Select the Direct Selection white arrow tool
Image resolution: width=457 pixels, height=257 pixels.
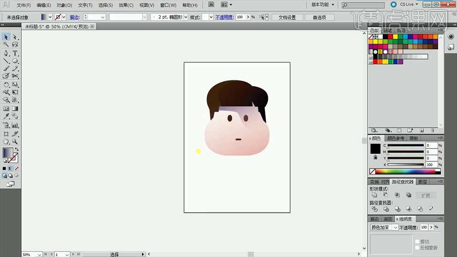coord(15,37)
